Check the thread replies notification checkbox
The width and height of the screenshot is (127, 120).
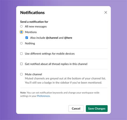[x=21, y=64]
